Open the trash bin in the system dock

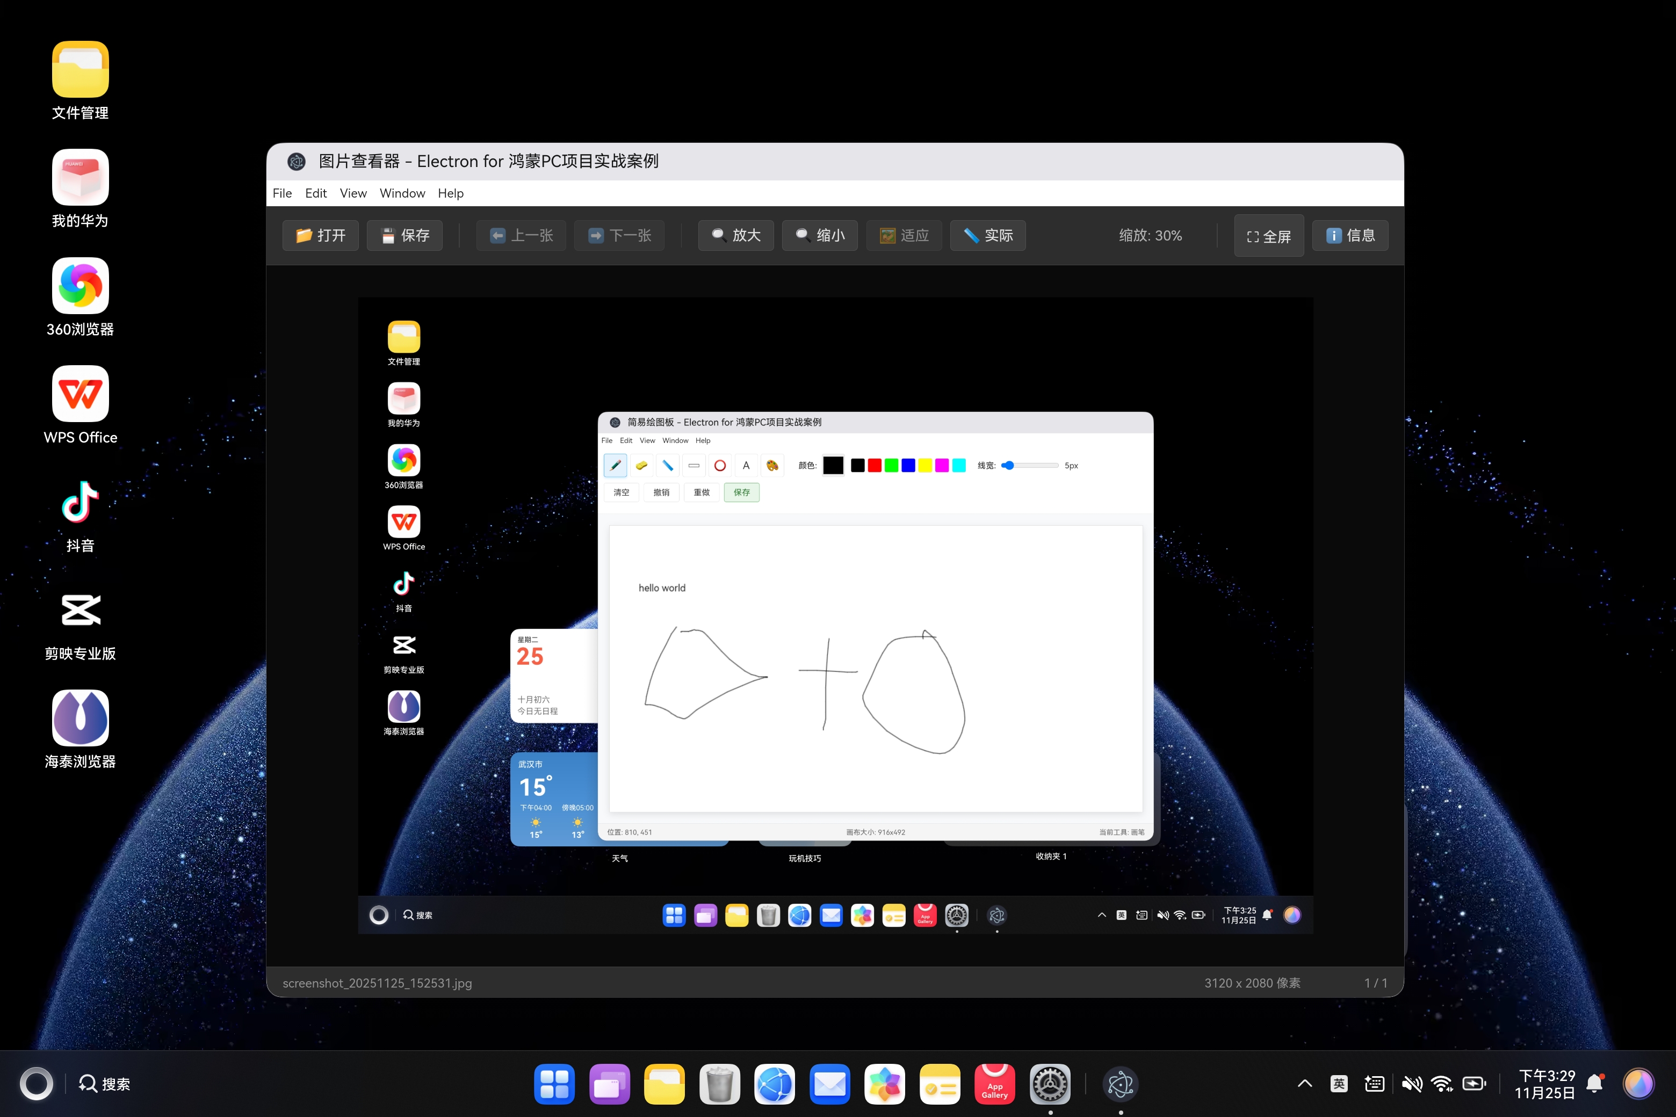720,1084
